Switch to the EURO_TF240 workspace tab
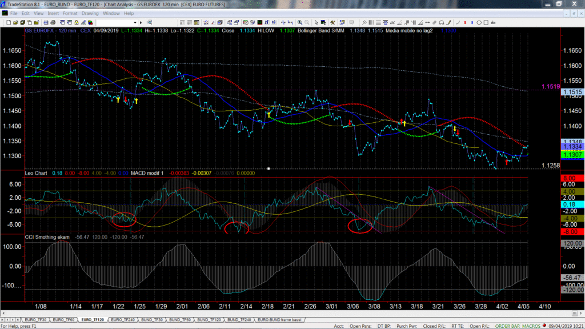The height and width of the screenshot is (329, 585). (x=123, y=320)
